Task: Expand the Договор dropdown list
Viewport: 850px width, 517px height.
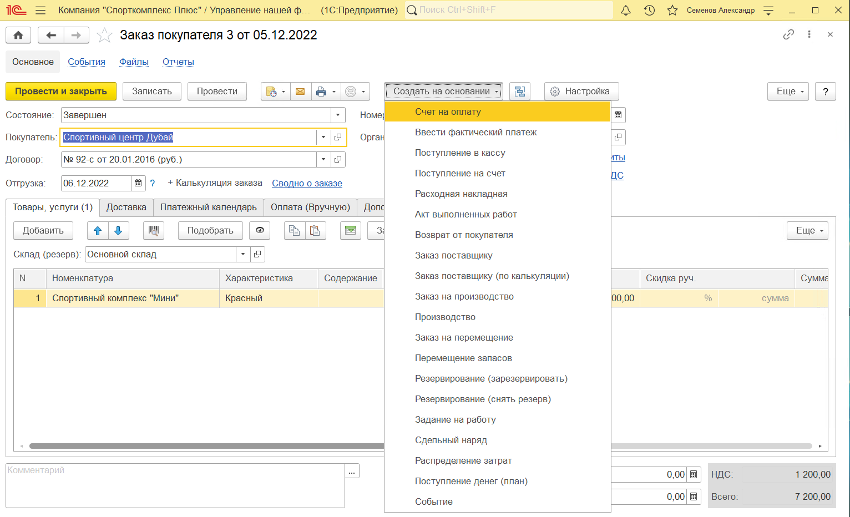Action: pos(323,159)
